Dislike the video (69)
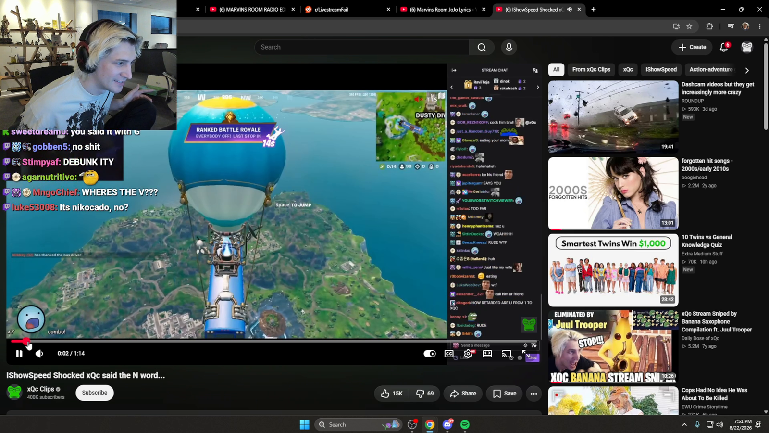769x433 pixels. [424, 394]
